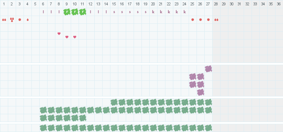
Task: Click day 36 column header
Action: tap(279, 4)
